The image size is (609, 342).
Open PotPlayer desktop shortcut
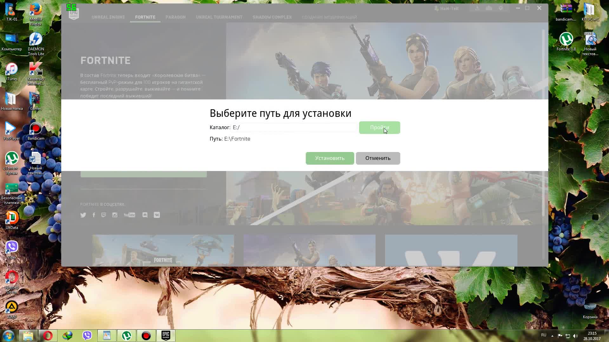pos(12,131)
